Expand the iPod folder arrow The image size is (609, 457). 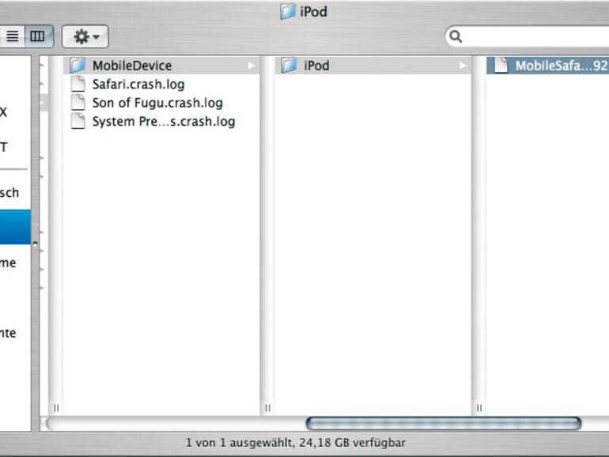tap(463, 66)
